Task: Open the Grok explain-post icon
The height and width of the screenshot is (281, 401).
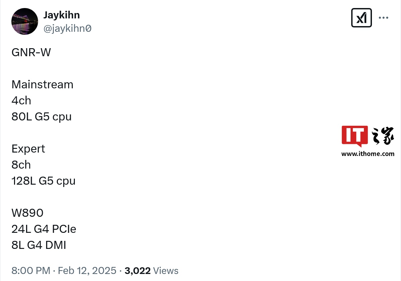Action: 362,18
